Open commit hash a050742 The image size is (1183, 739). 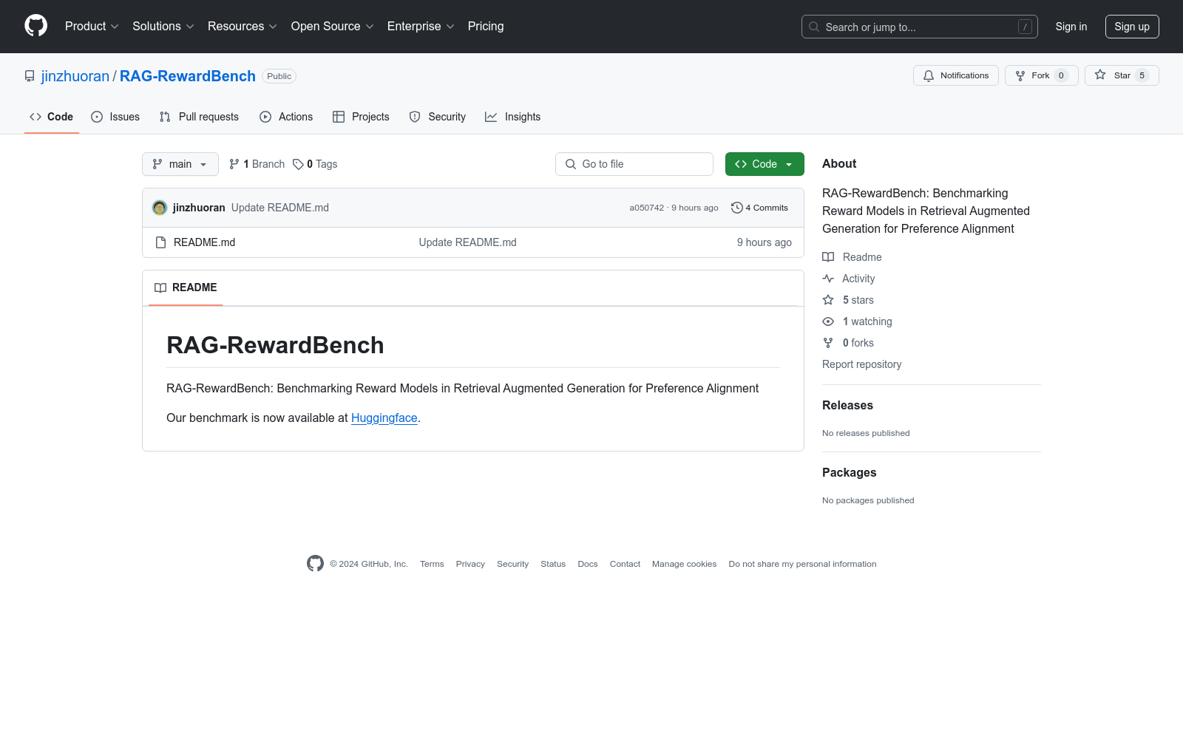pos(647,208)
